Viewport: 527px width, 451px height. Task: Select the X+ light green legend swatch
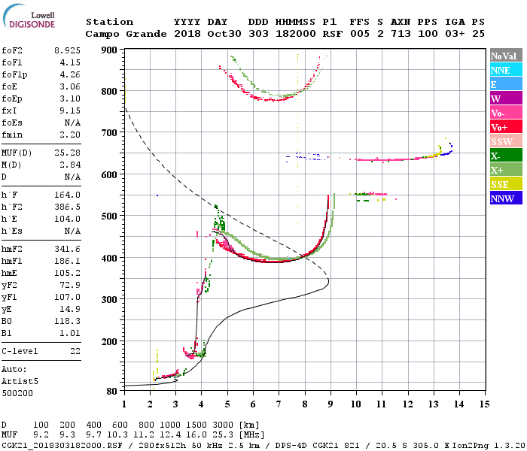tap(506, 170)
